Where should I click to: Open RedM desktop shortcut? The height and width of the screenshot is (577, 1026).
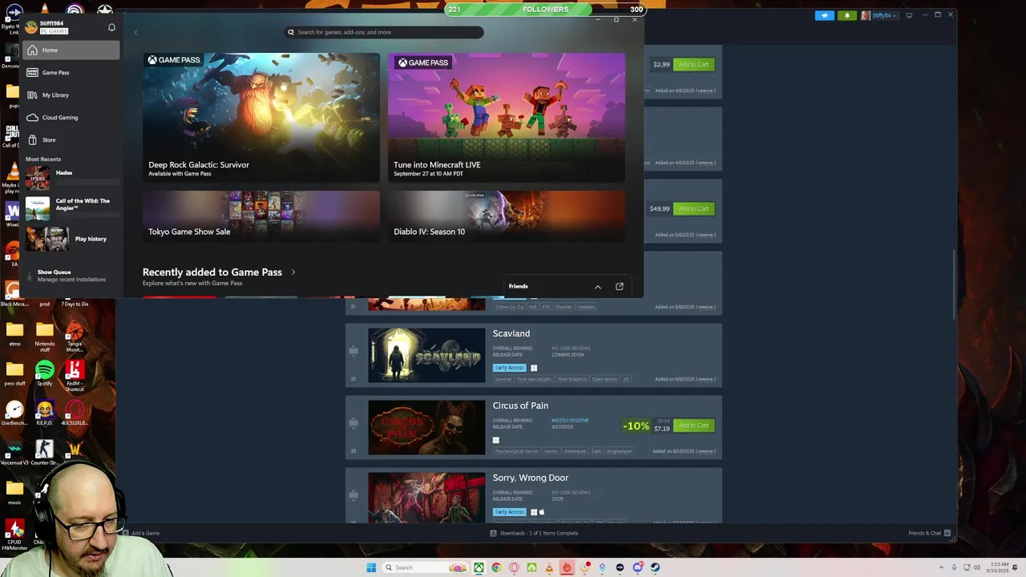(75, 375)
